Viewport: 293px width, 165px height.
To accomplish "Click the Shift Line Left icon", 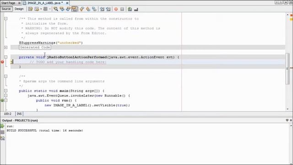I will click(x=102, y=9).
